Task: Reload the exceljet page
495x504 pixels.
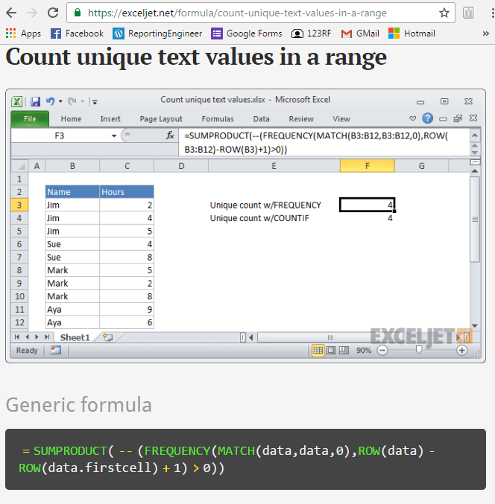Action: click(x=53, y=13)
